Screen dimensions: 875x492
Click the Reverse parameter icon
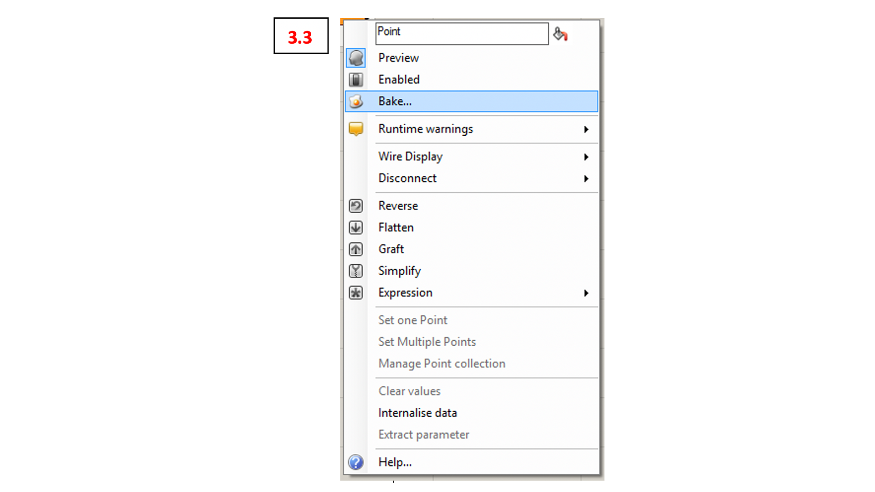[x=355, y=205]
